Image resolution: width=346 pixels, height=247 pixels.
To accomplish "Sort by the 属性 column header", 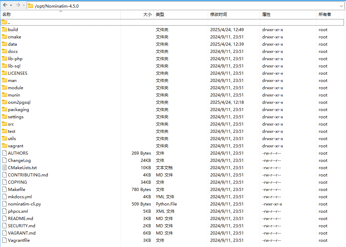I will [288, 14].
